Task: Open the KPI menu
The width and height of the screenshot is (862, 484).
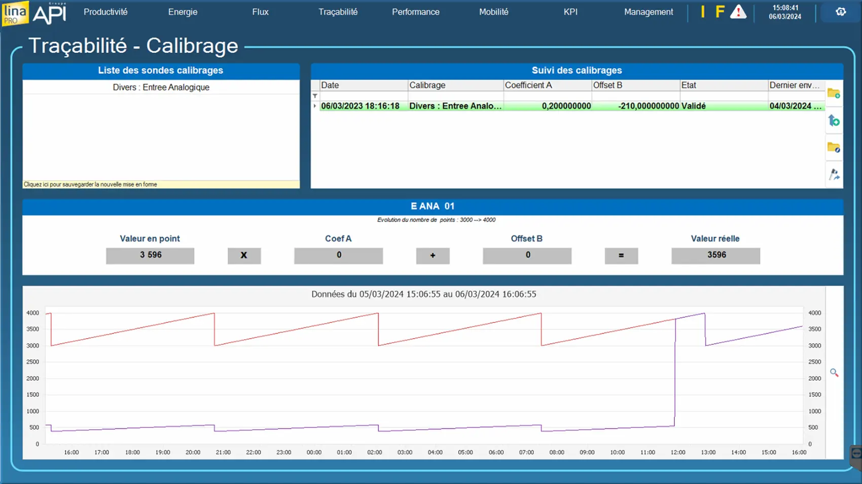Action: point(570,12)
